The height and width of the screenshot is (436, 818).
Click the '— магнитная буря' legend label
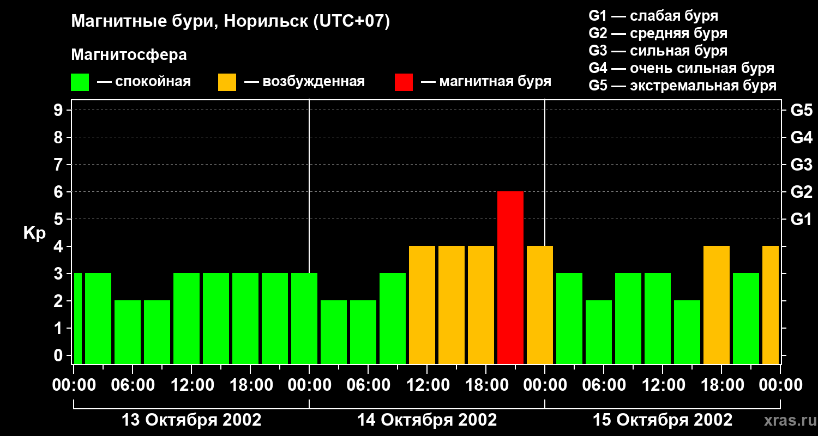tap(486, 82)
